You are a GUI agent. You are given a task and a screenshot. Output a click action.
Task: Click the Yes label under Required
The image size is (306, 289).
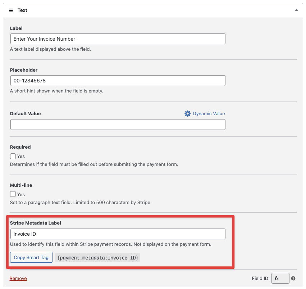(21, 157)
